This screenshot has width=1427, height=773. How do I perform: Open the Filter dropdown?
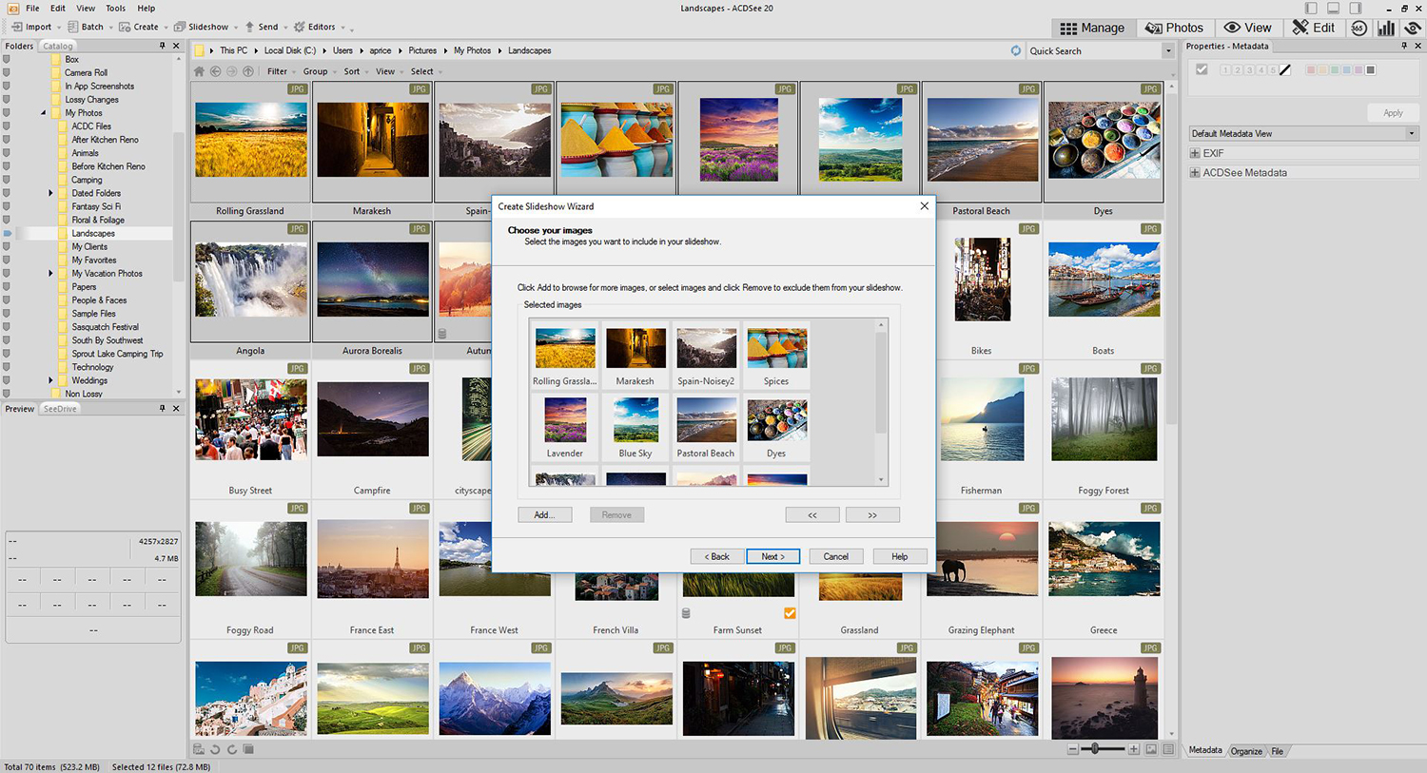click(281, 71)
